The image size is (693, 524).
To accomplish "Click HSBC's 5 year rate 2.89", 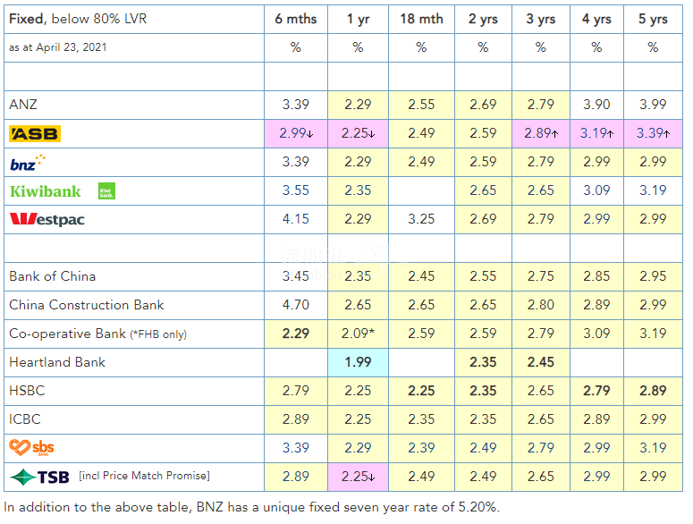I will (653, 391).
